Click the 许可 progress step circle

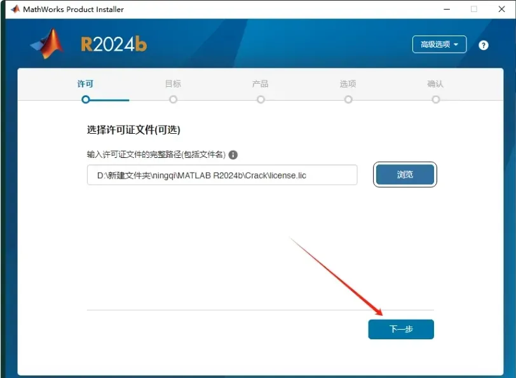(86, 100)
